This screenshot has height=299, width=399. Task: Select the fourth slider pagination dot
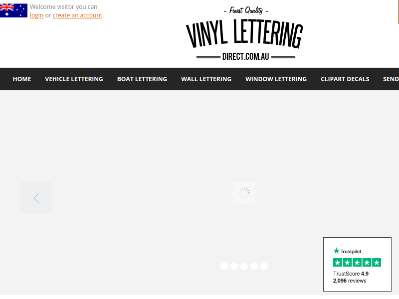(x=254, y=266)
